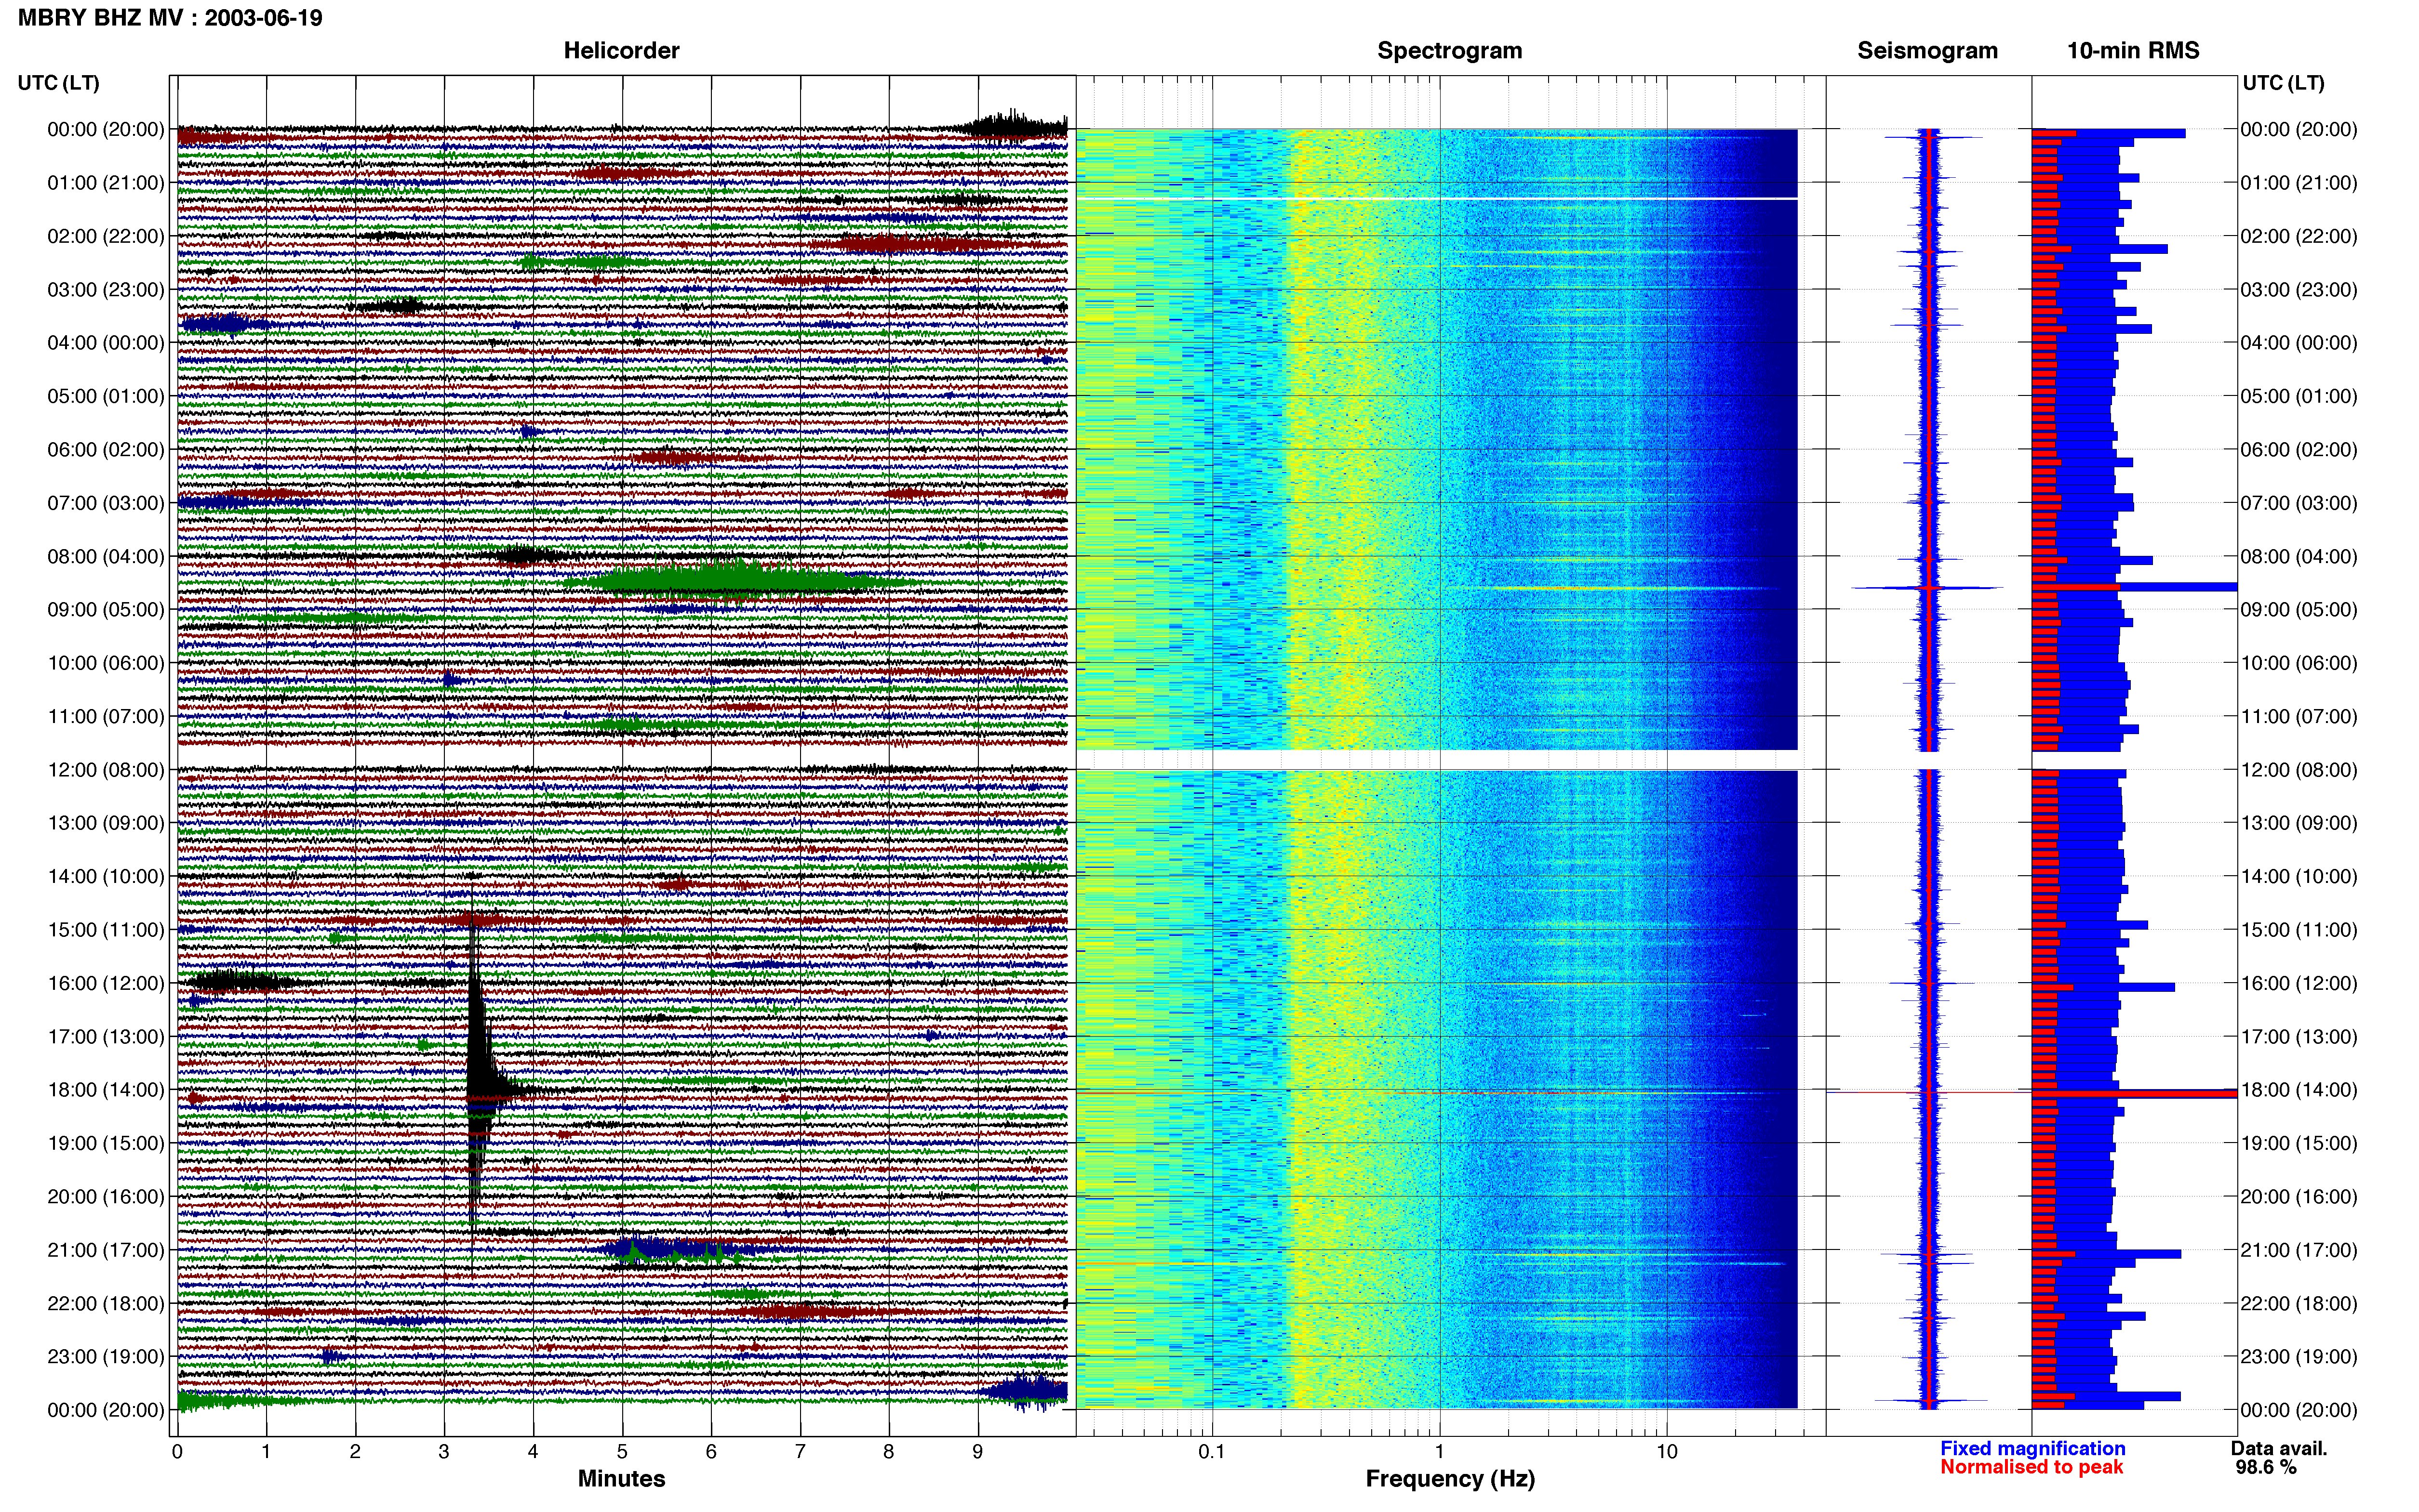Click left time label '10:00 (06:00)'
Screen dimensions: 2419x1512
[x=106, y=663]
